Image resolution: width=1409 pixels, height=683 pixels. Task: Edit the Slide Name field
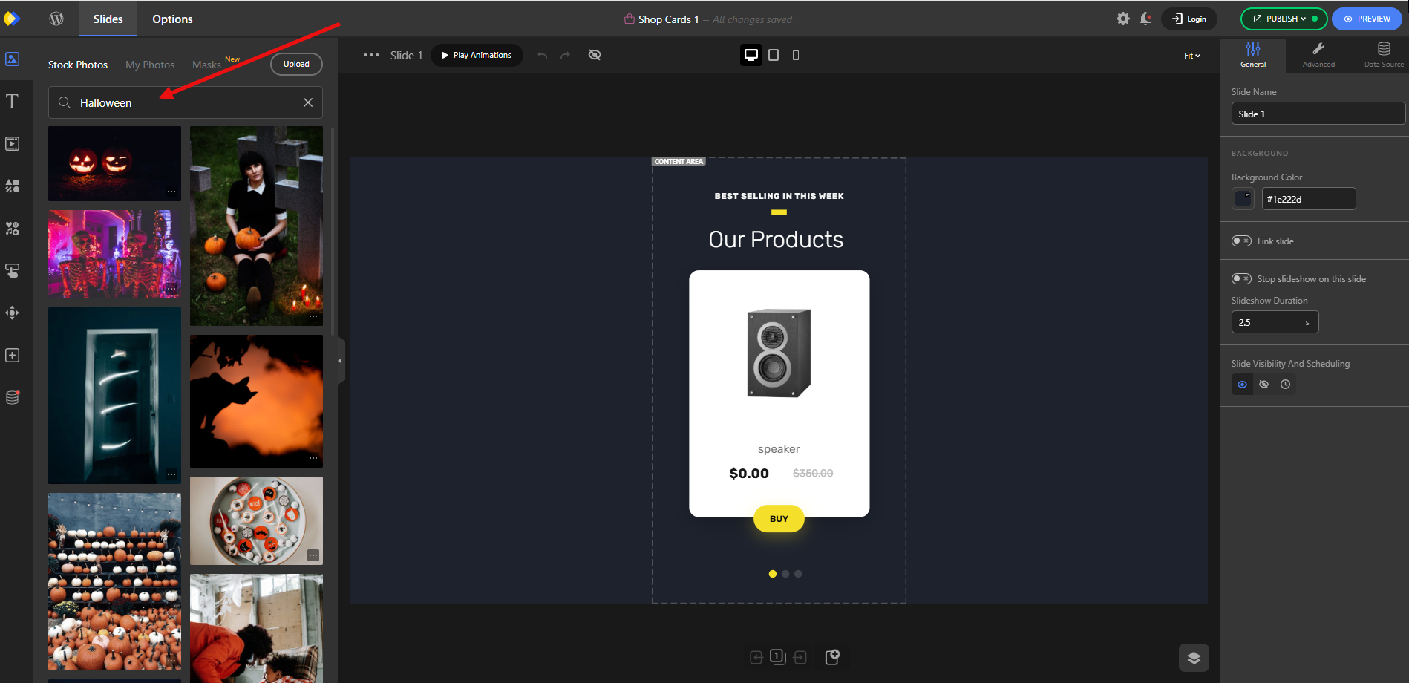1318,114
